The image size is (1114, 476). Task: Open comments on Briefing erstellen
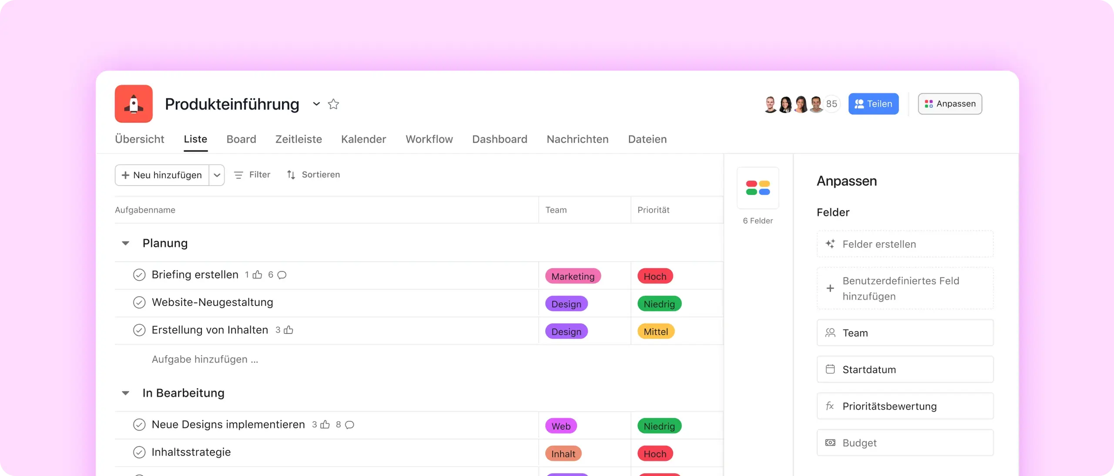click(x=282, y=275)
